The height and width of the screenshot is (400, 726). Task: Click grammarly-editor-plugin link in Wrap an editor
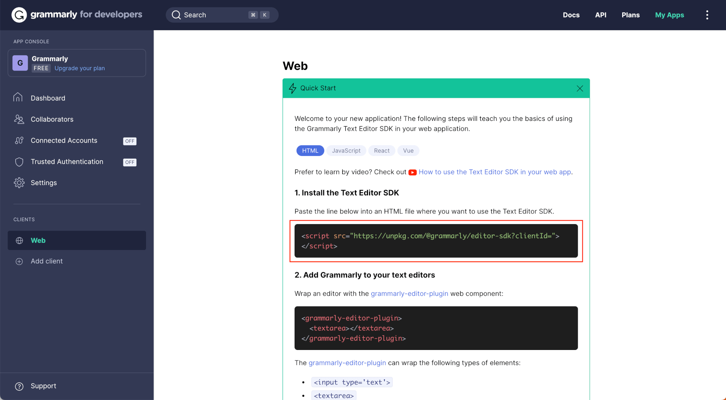(409, 294)
